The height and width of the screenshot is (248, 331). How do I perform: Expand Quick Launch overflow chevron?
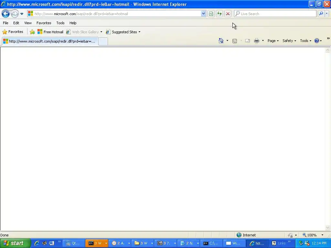point(59,242)
